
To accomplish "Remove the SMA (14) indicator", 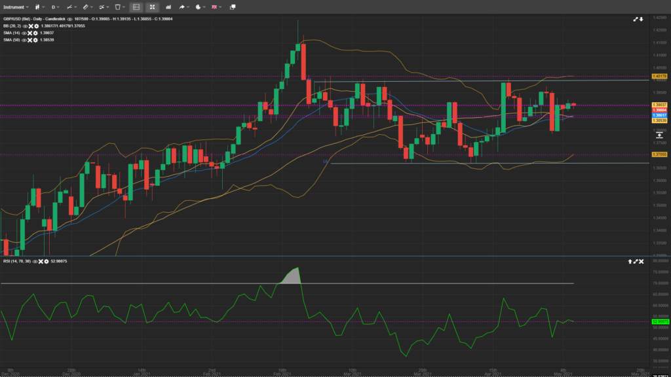I will [30, 33].
